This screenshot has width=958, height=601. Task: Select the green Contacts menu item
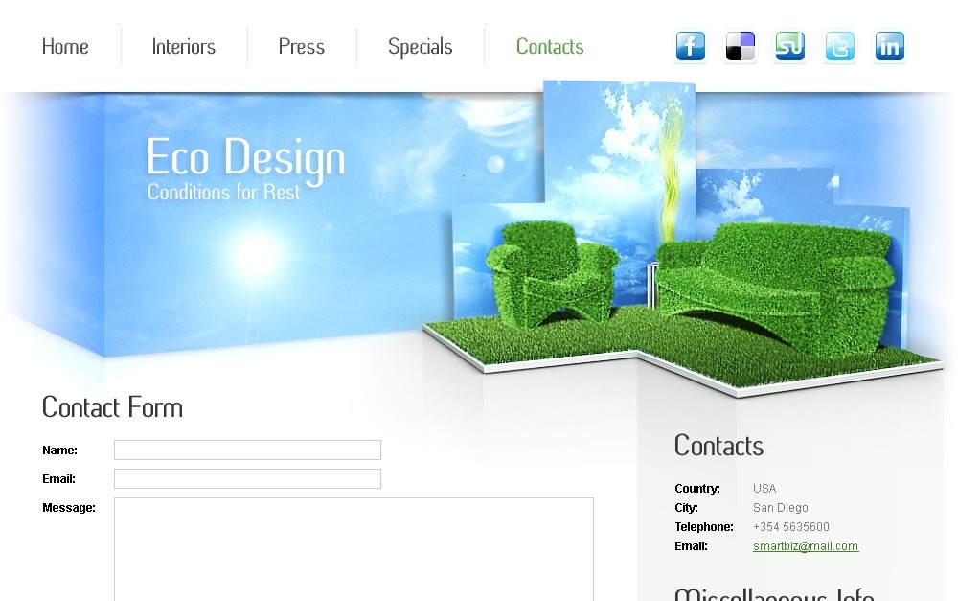[550, 46]
